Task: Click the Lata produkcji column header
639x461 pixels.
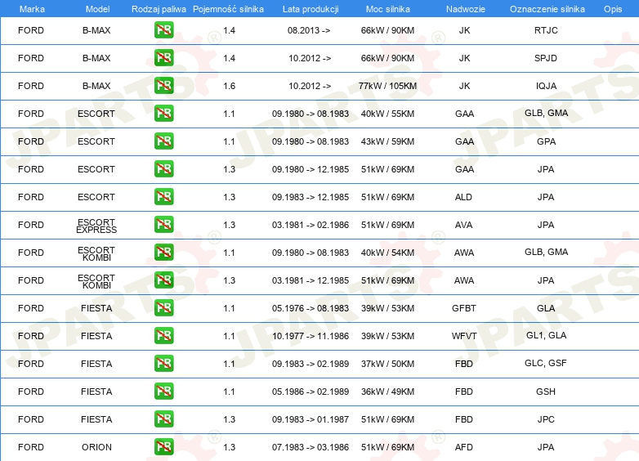Action: coord(311,9)
